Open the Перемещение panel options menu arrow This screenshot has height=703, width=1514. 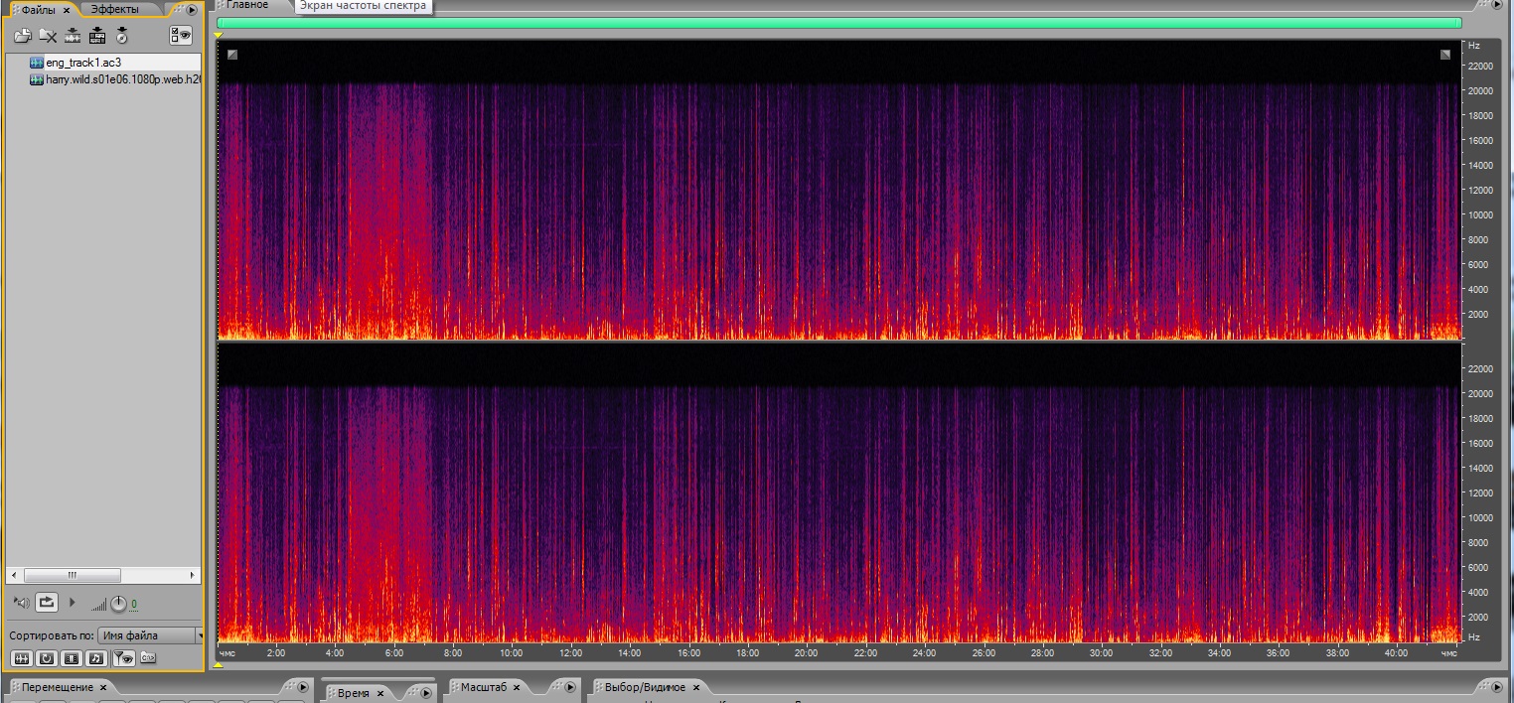[x=303, y=686]
